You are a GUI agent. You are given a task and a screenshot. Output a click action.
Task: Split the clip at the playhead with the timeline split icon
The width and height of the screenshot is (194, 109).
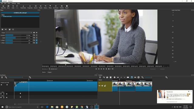tap(128, 78)
